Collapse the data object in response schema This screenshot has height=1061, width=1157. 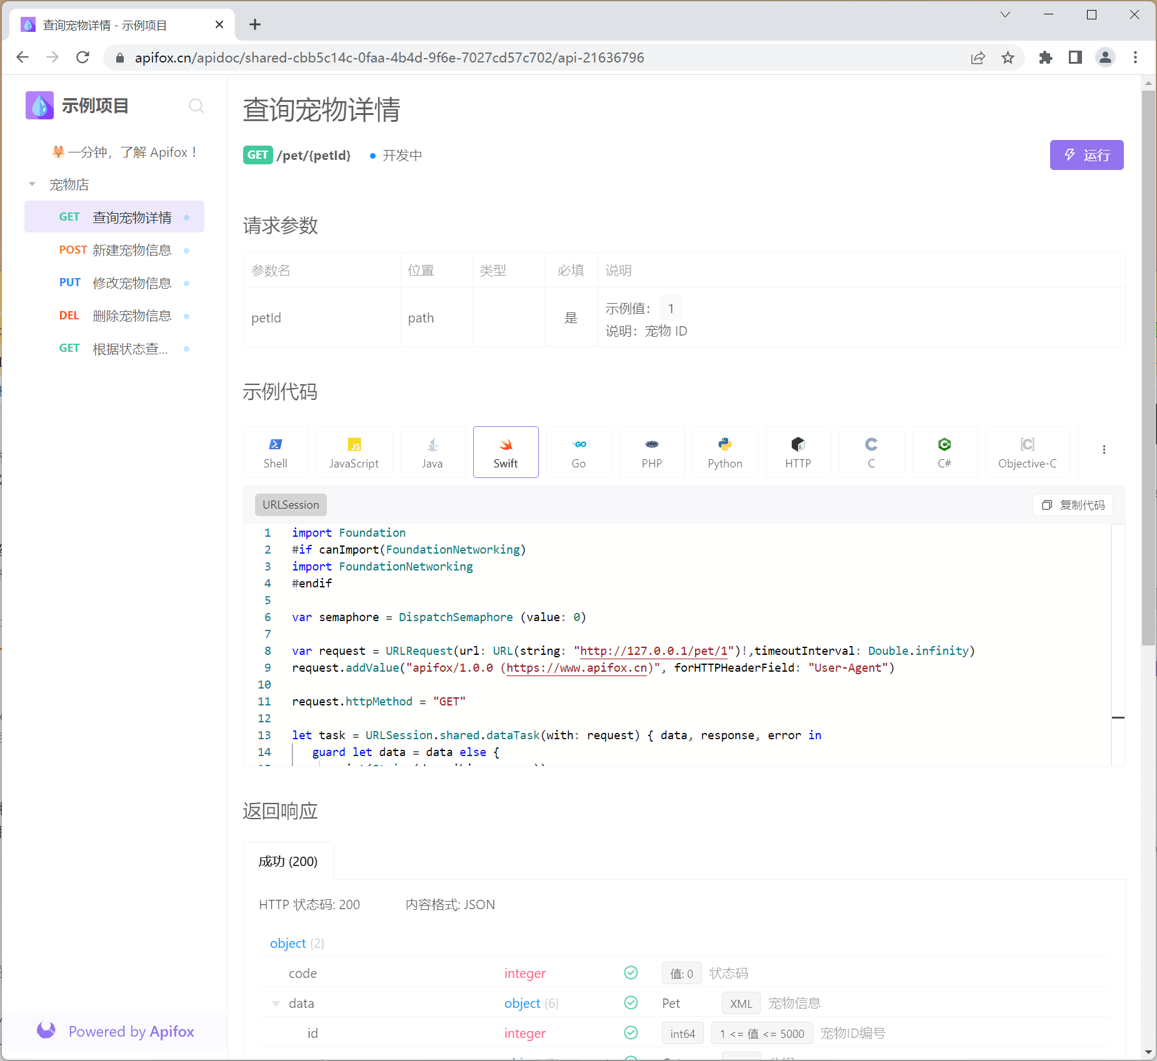(276, 1003)
